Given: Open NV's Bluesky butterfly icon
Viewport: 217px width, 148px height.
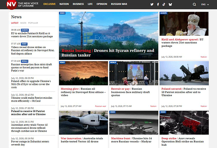Looking at the screenshot, I should 170,4.
